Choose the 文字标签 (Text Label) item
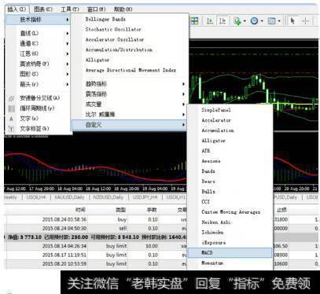Image resolution: width=320 pixels, height=294 pixels. 39,129
